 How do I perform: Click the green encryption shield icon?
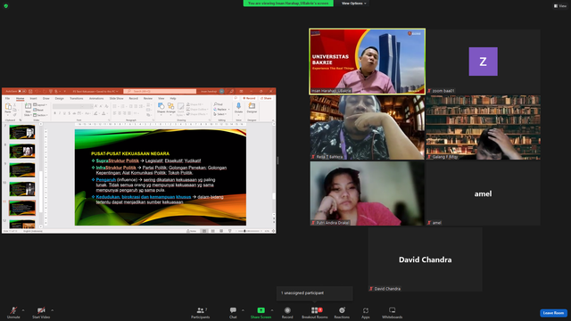(x=6, y=6)
